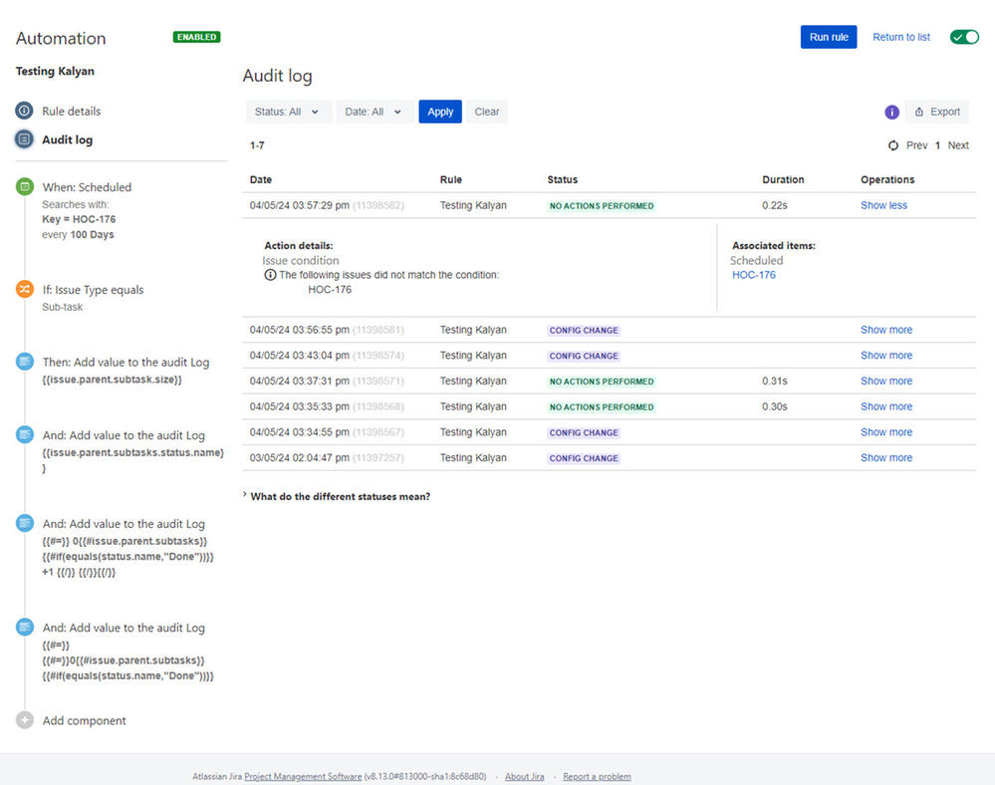Show more for 03:35:33 pm entry
Screen dimensions: 995x785
(x=885, y=406)
